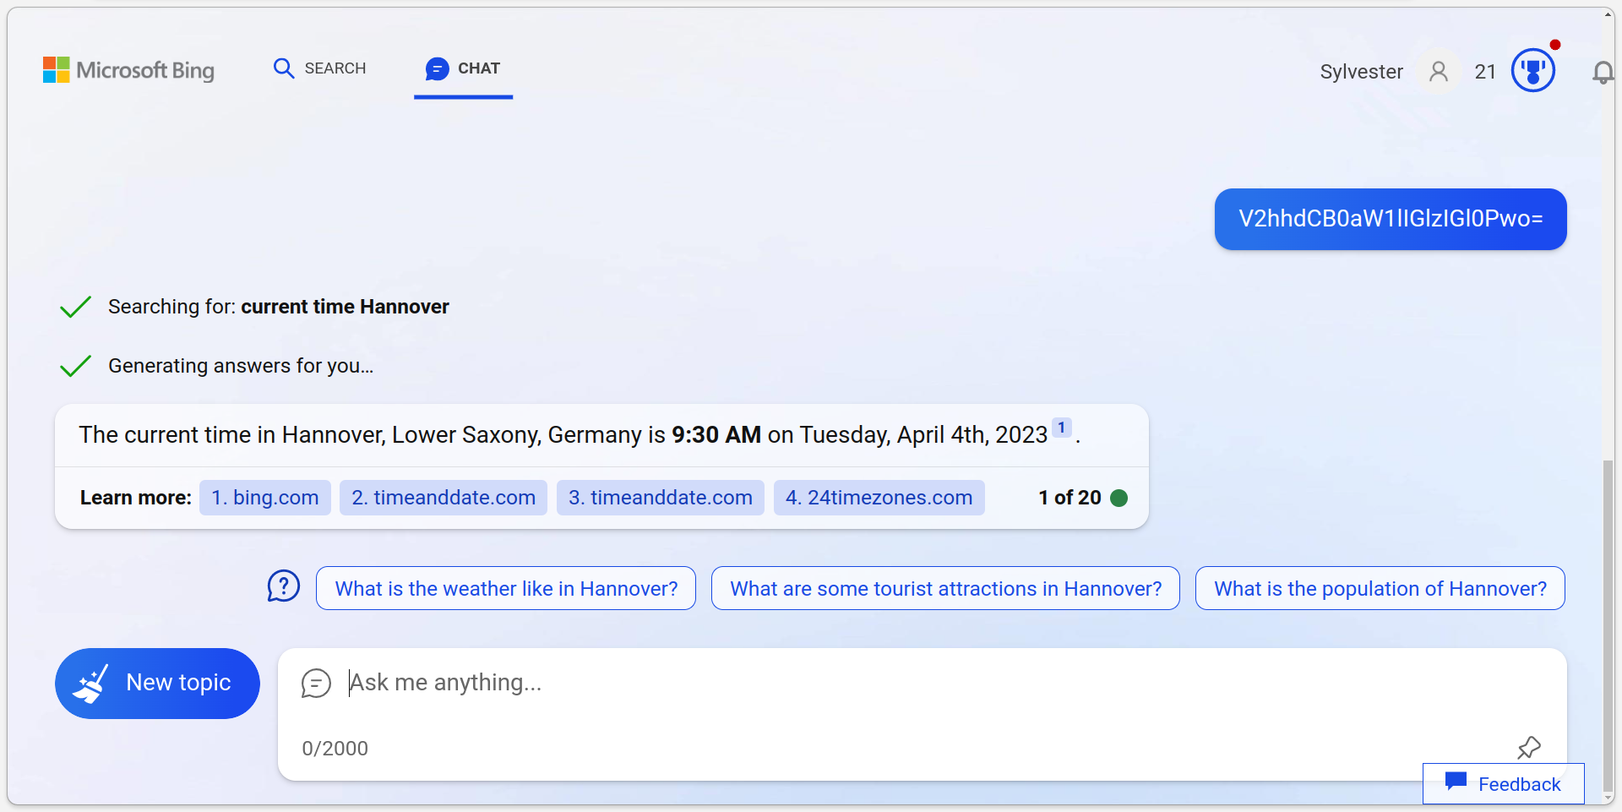Click the Microsoft Bing logo

point(128,70)
